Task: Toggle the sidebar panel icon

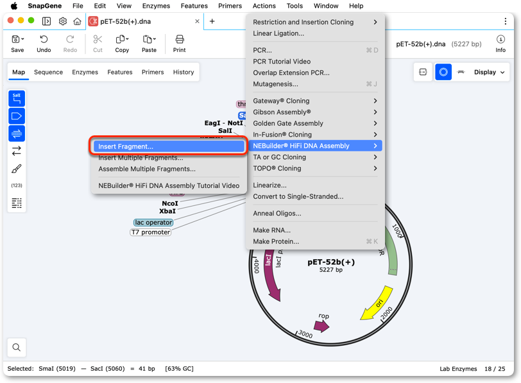Action: tap(46, 21)
